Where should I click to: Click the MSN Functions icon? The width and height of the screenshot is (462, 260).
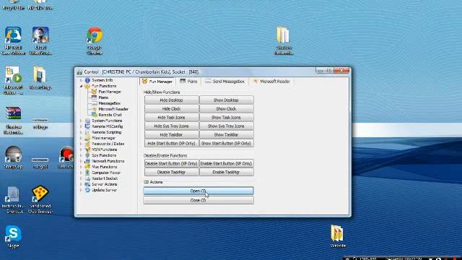click(x=87, y=149)
